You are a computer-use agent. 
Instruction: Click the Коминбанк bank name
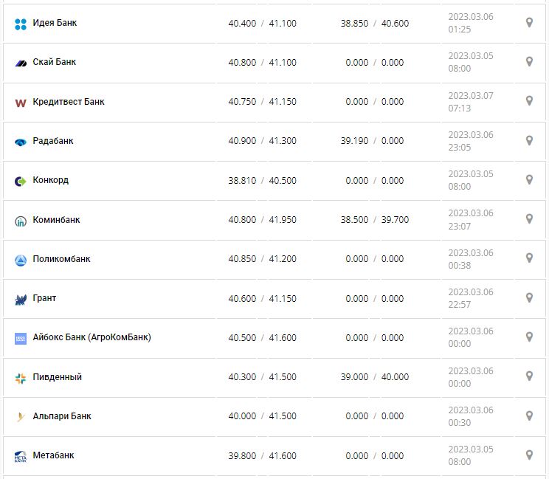tap(57, 220)
